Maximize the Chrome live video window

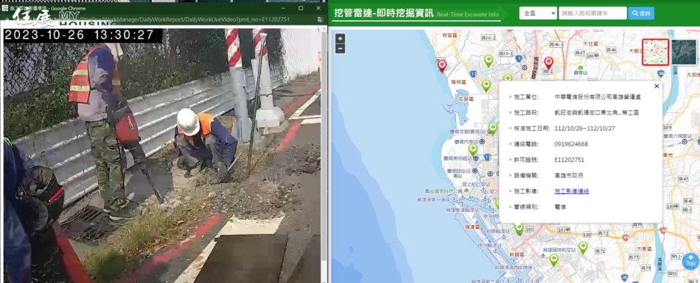301,8
